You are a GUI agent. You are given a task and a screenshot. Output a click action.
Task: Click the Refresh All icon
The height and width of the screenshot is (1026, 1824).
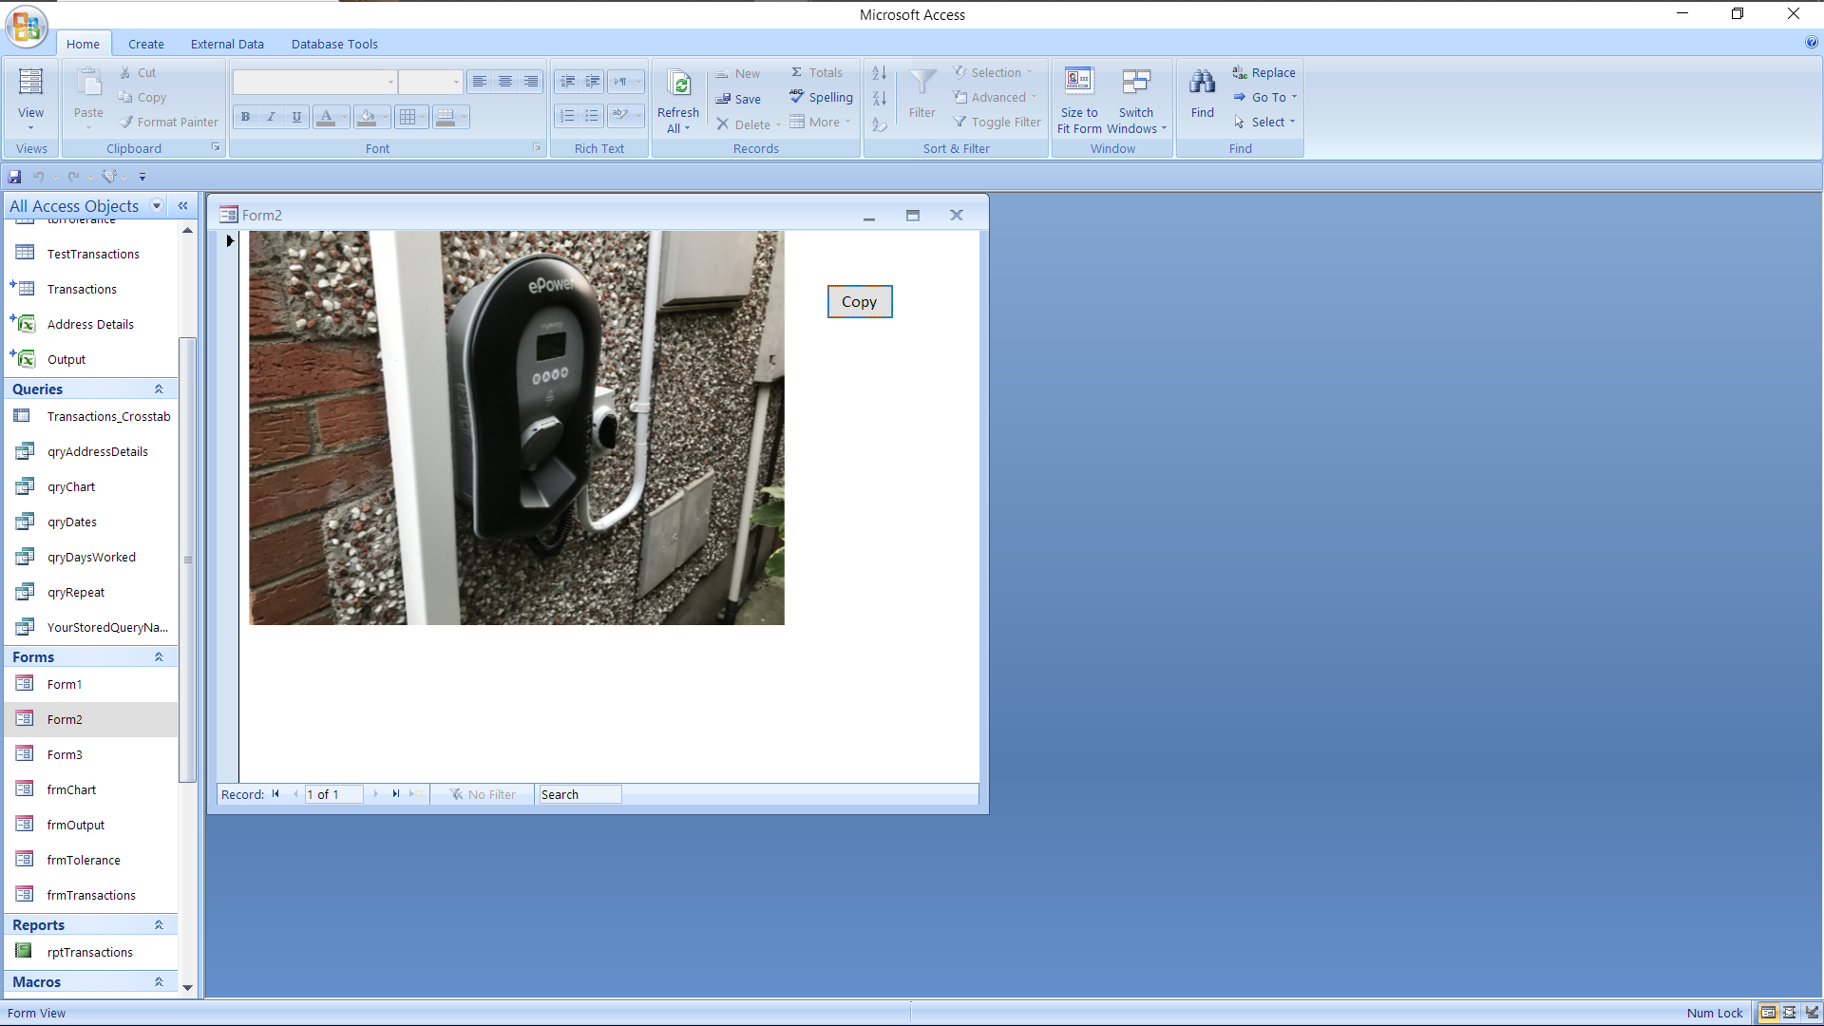[679, 84]
